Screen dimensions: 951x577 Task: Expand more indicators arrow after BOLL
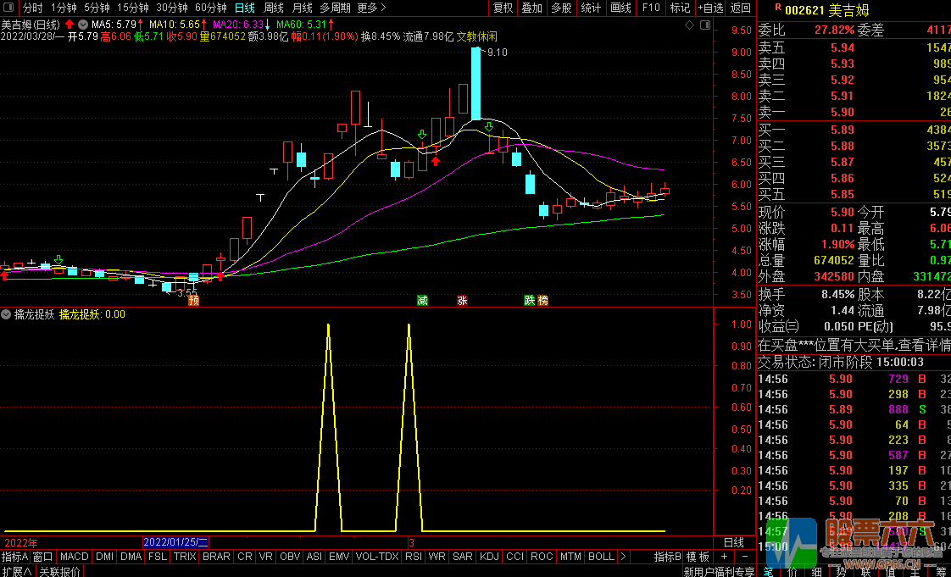(623, 557)
